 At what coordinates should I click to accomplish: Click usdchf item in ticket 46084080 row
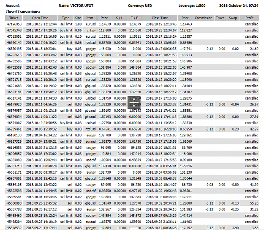91,160
